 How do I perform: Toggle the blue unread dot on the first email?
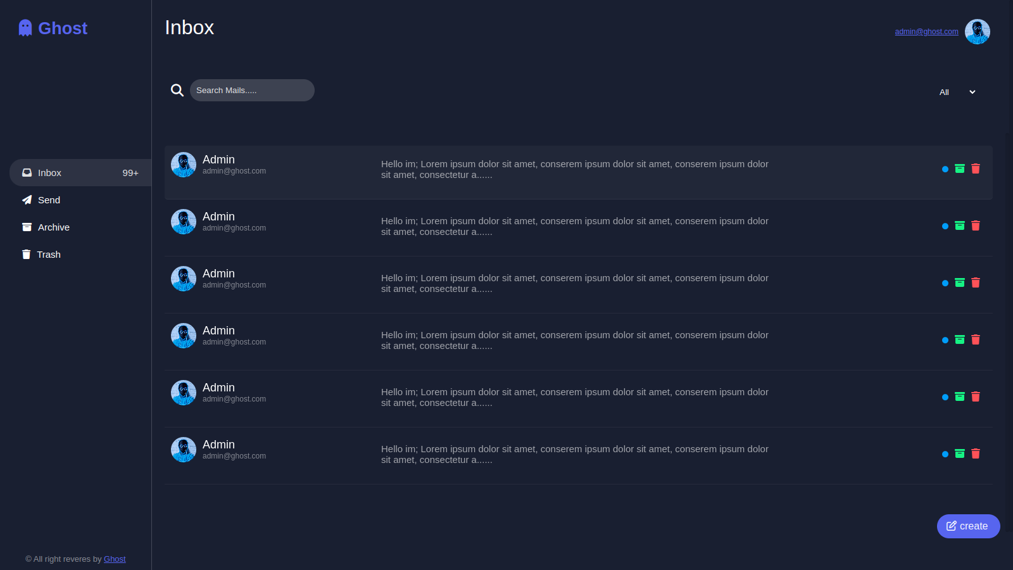click(945, 169)
